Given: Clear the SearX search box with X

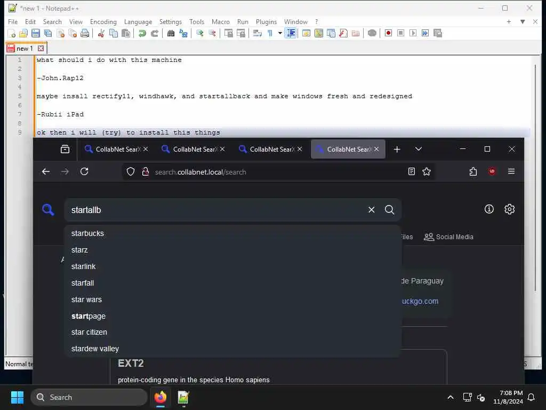Looking at the screenshot, I should pyautogui.click(x=372, y=209).
